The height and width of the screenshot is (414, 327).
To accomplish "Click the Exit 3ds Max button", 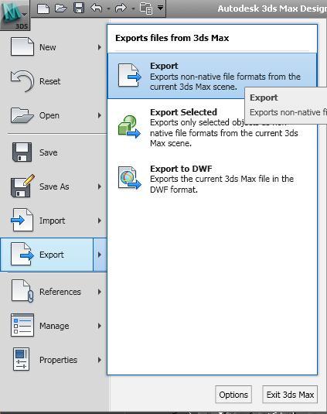I will pyautogui.click(x=290, y=395).
